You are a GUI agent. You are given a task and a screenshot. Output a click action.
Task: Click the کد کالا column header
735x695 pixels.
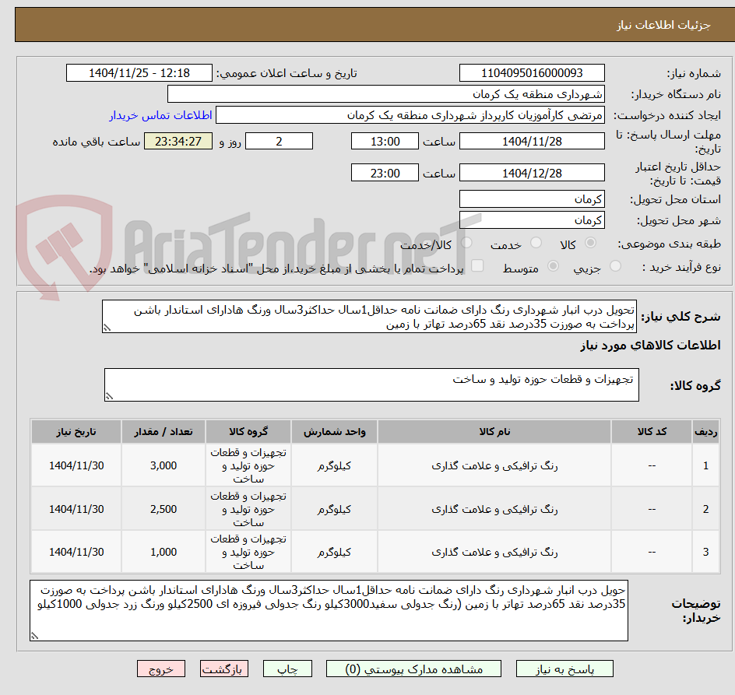tap(652, 432)
